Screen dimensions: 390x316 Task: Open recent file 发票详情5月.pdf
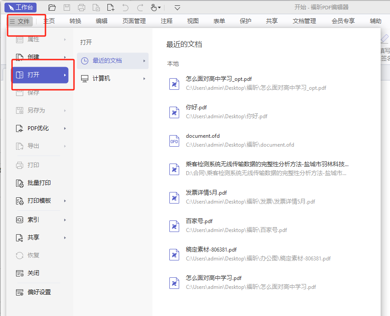coord(259,197)
